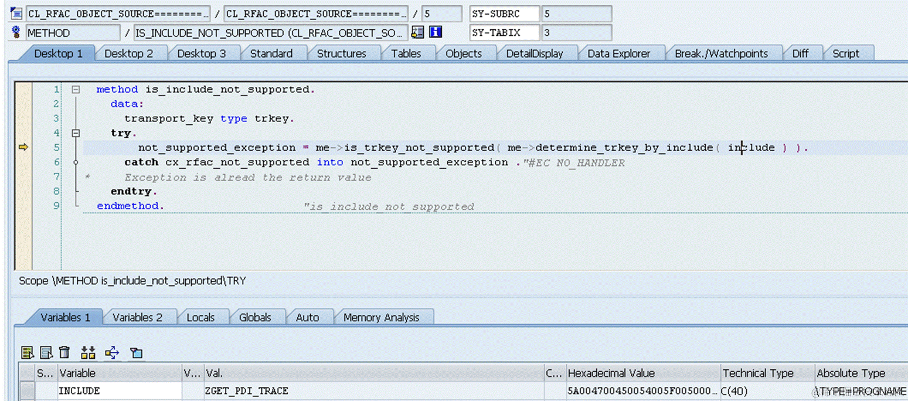Click the Hexadecimal Value column header
The height and width of the screenshot is (401, 908).
[x=643, y=373]
